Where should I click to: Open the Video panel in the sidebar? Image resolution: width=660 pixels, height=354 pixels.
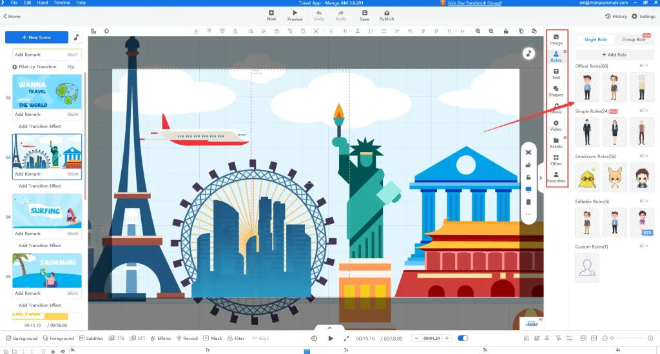556,125
